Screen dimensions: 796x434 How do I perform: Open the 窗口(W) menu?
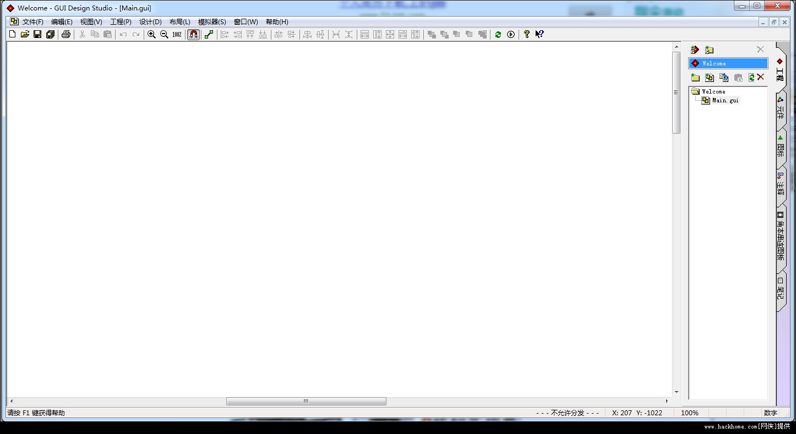(x=246, y=22)
